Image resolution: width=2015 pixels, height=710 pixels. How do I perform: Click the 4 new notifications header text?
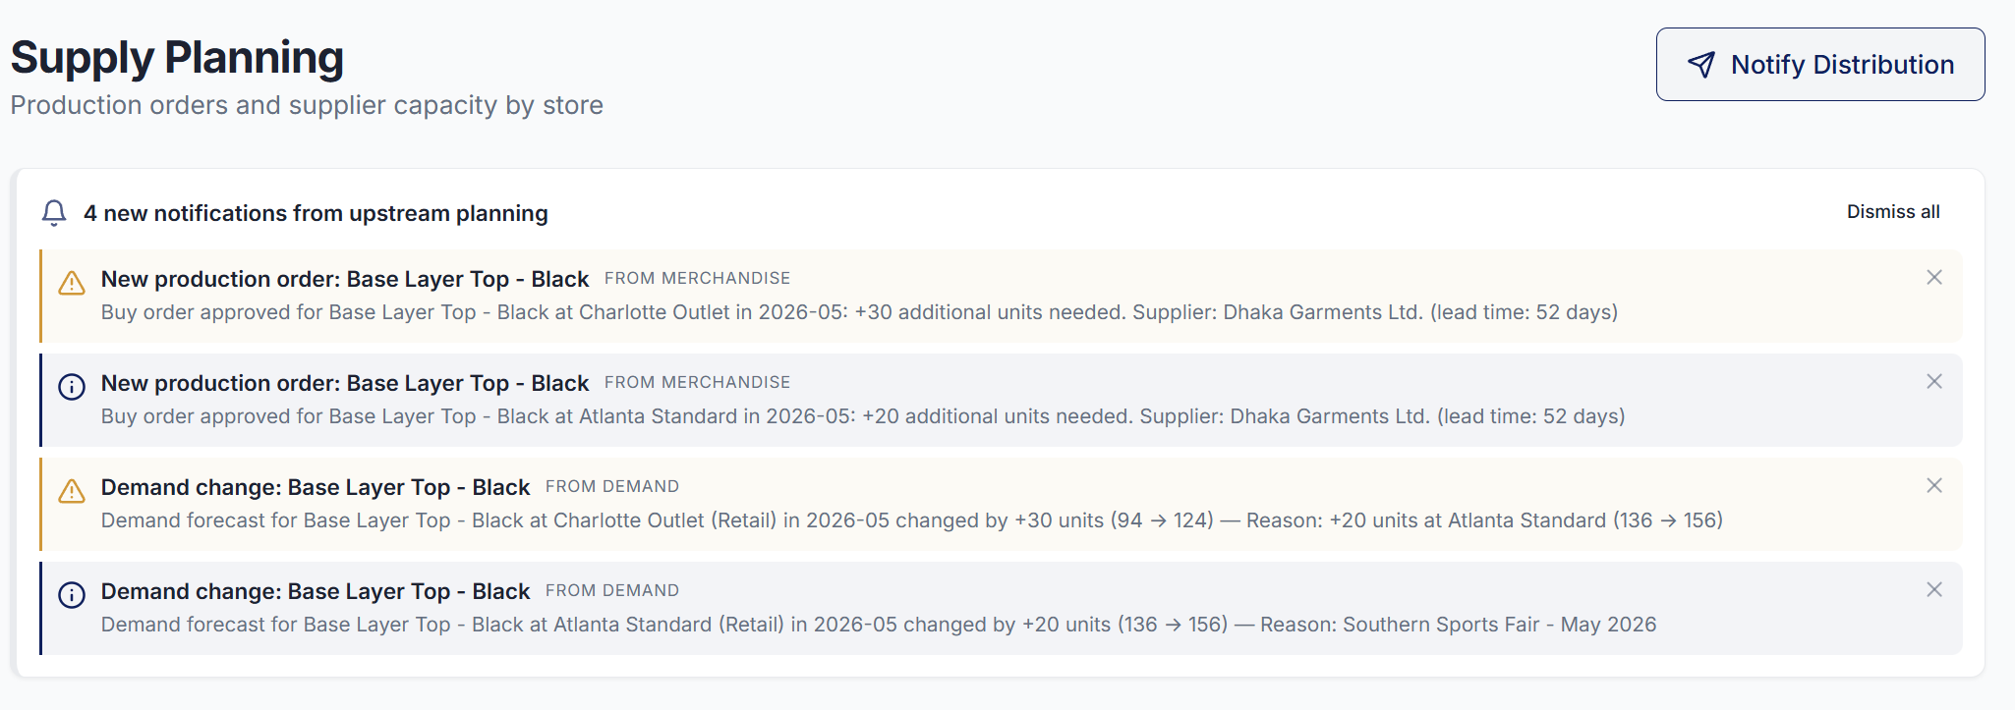point(317,212)
